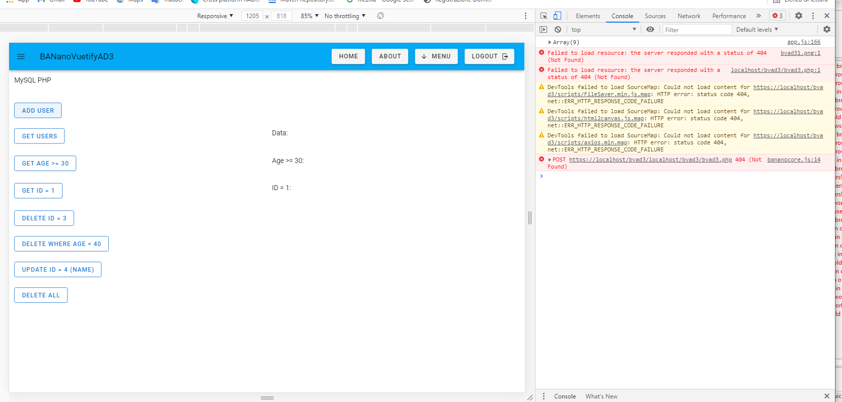The image size is (842, 402).
Task: Switch to the Console tab
Action: click(622, 16)
